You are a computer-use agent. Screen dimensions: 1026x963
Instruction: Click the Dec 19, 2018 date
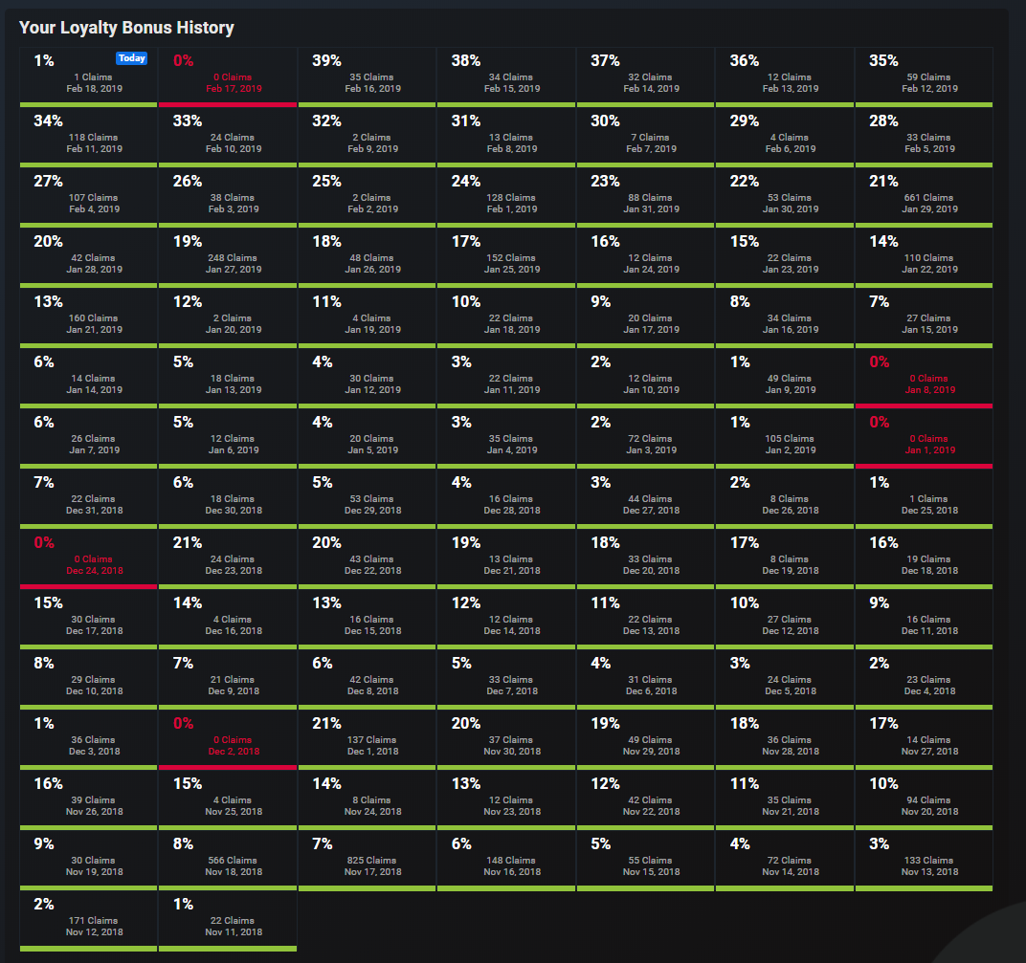coord(791,570)
